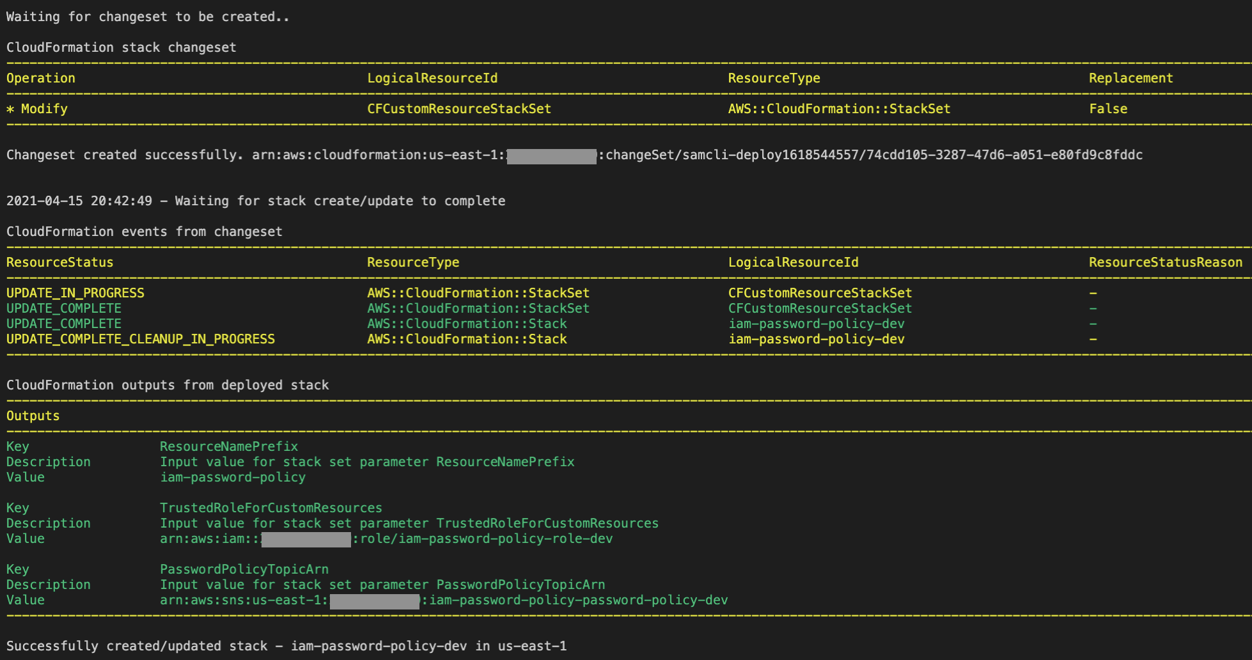Click the 'ResourceStatusReason' column header
The height and width of the screenshot is (660, 1252).
point(1166,262)
